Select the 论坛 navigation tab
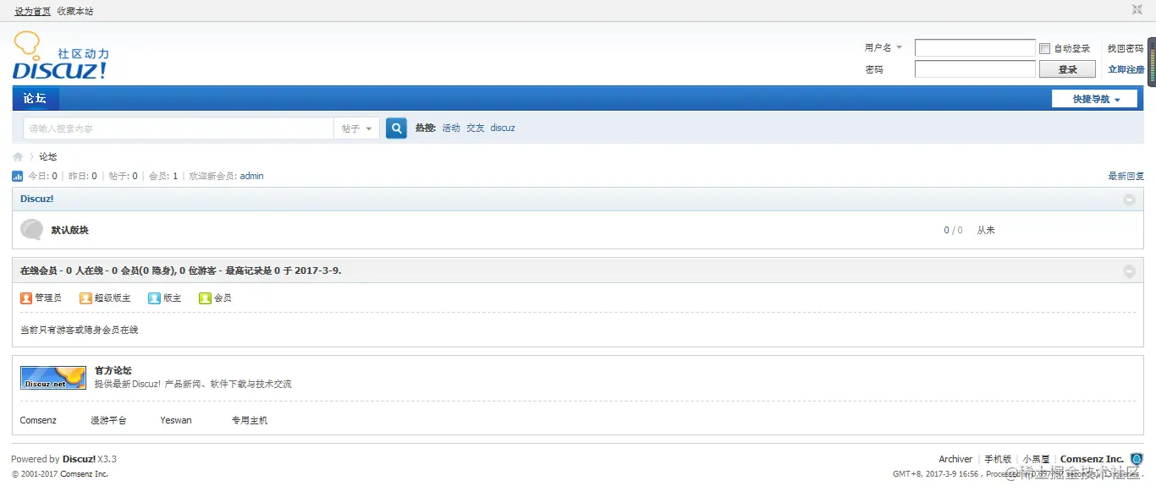This screenshot has width=1156, height=497. (x=35, y=98)
